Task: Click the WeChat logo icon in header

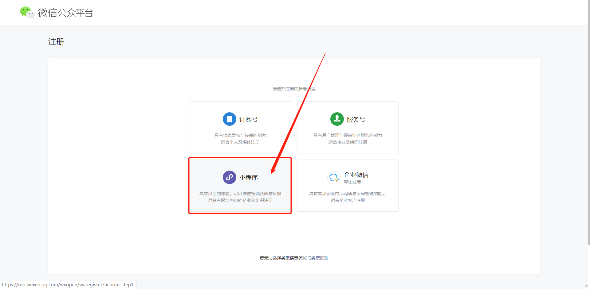Action: point(27,12)
